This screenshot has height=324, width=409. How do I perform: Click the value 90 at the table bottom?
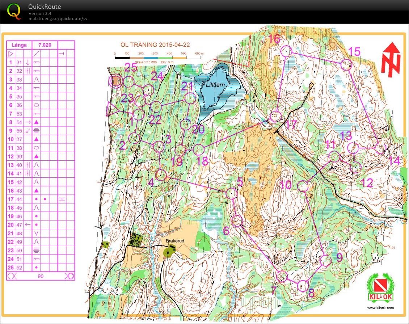point(41,276)
